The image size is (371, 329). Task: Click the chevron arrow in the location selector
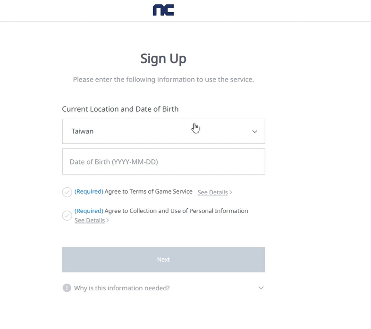tap(255, 132)
